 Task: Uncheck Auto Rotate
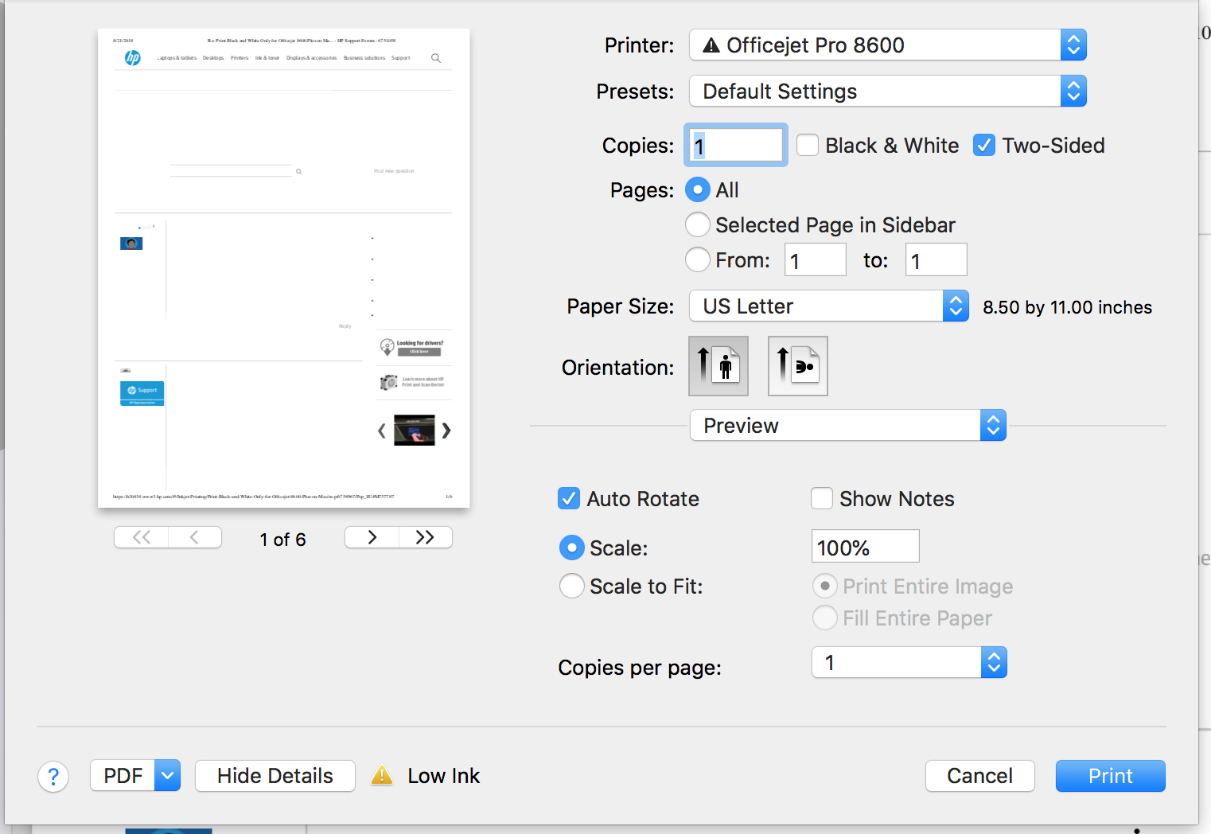tap(569, 498)
